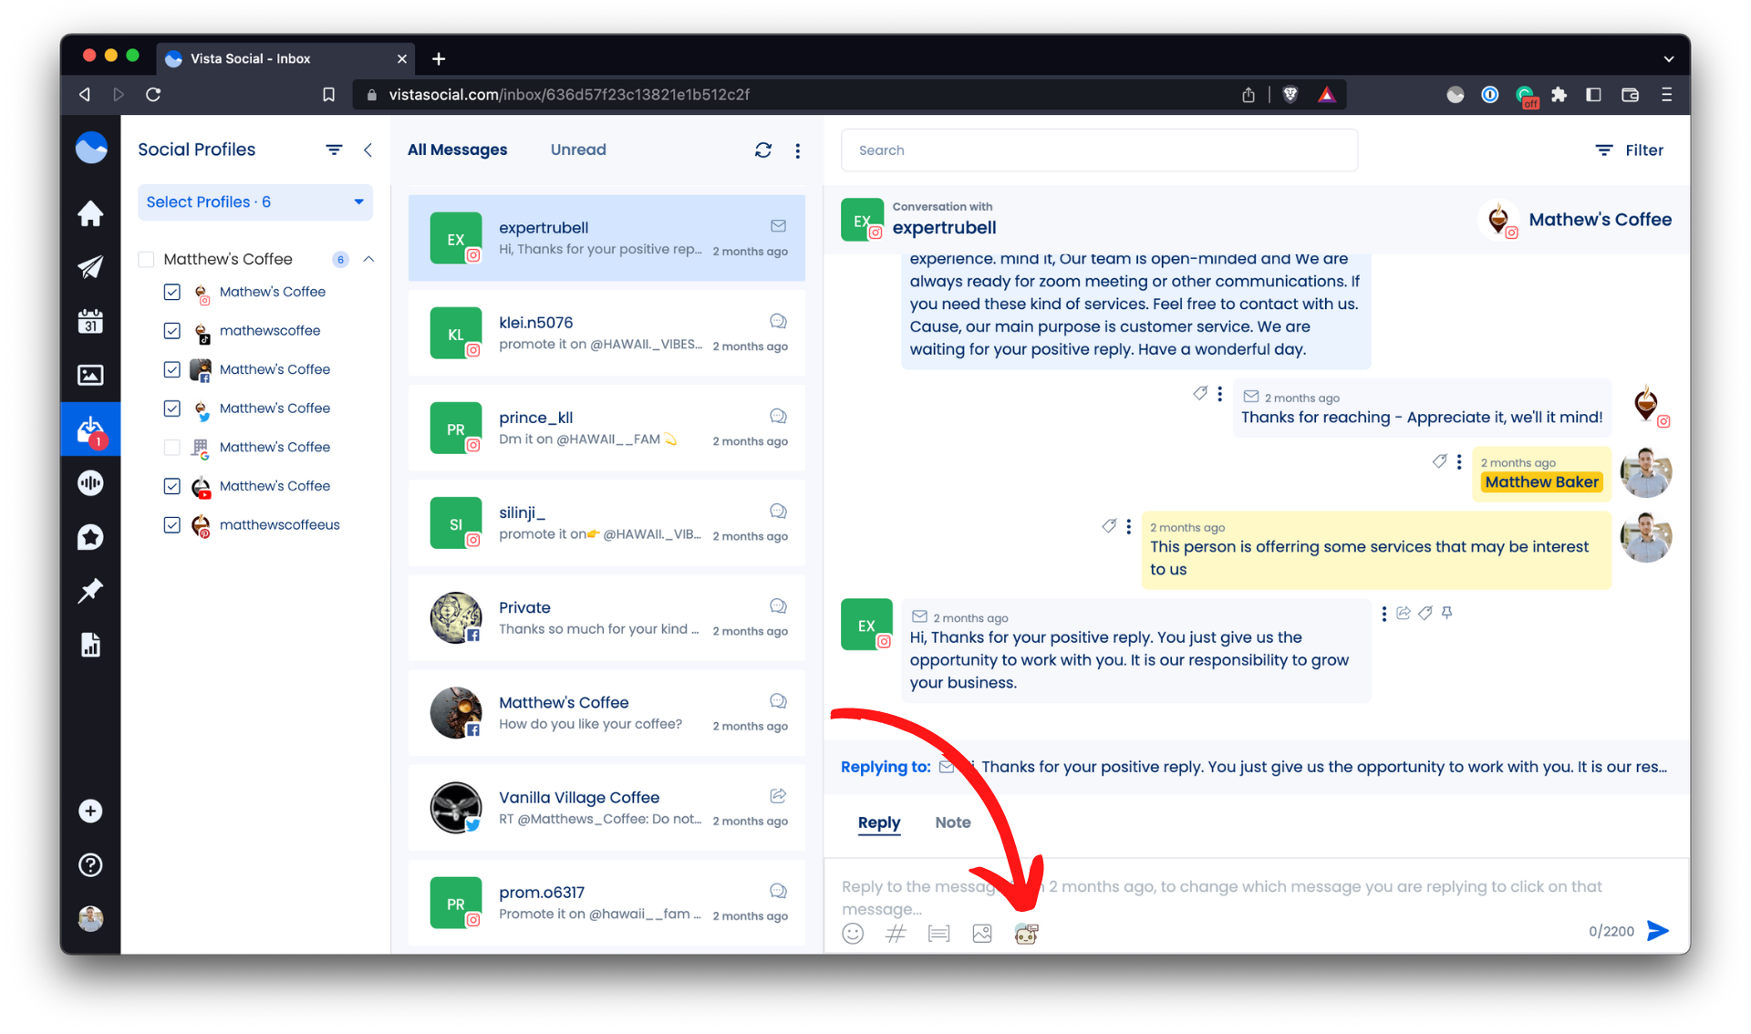The height and width of the screenshot is (1034, 1751).
Task: Open the Home dashboard icon
Action: click(90, 213)
